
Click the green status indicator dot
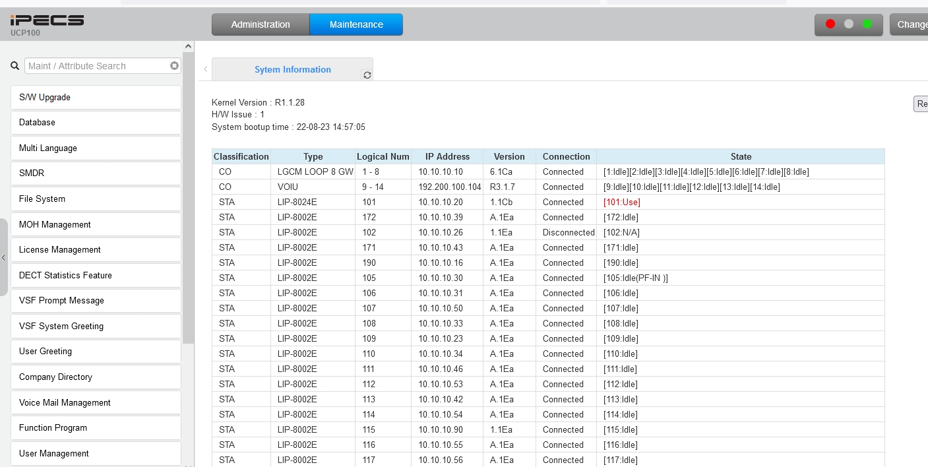(867, 24)
